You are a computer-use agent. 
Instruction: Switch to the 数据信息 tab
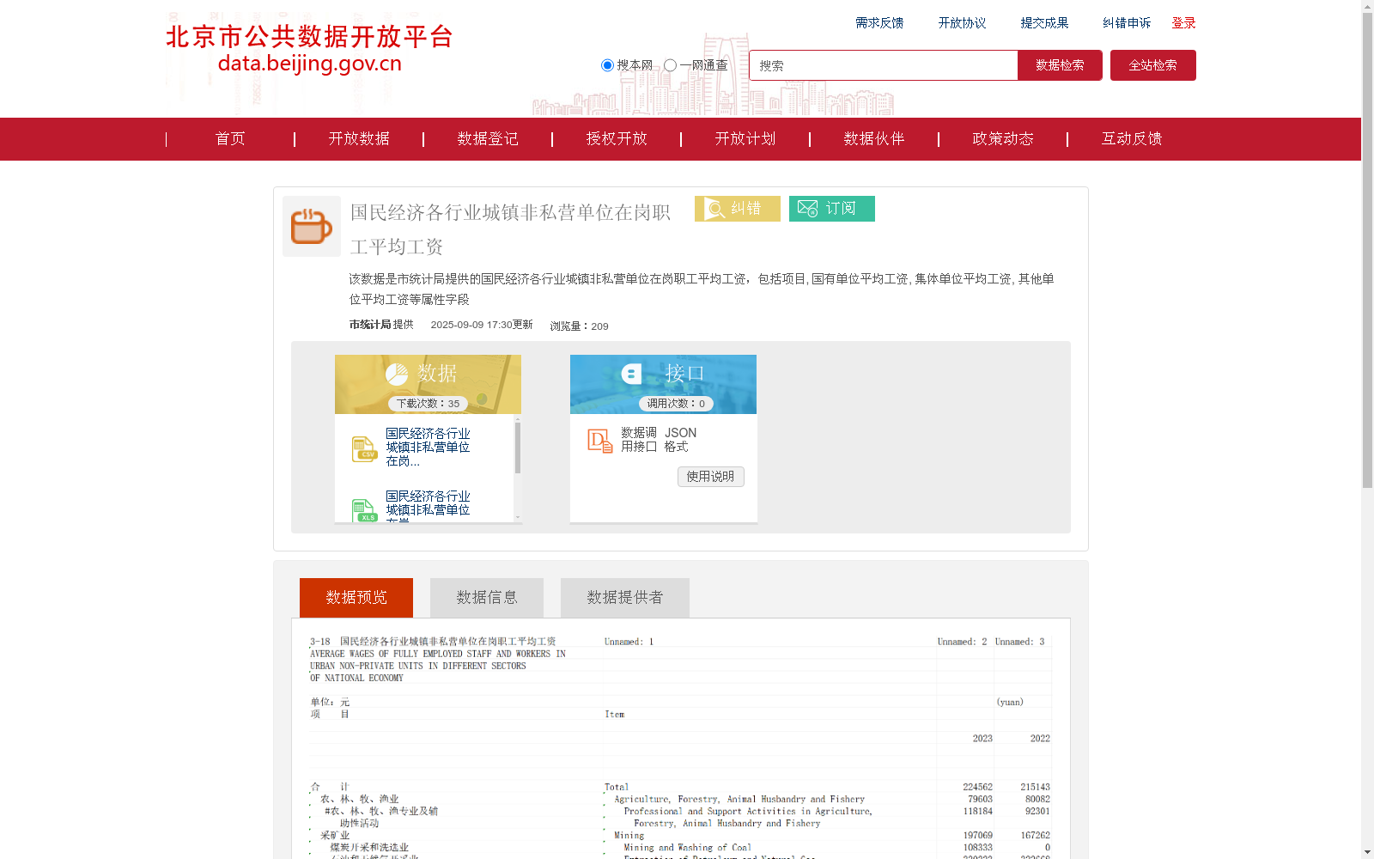(486, 597)
